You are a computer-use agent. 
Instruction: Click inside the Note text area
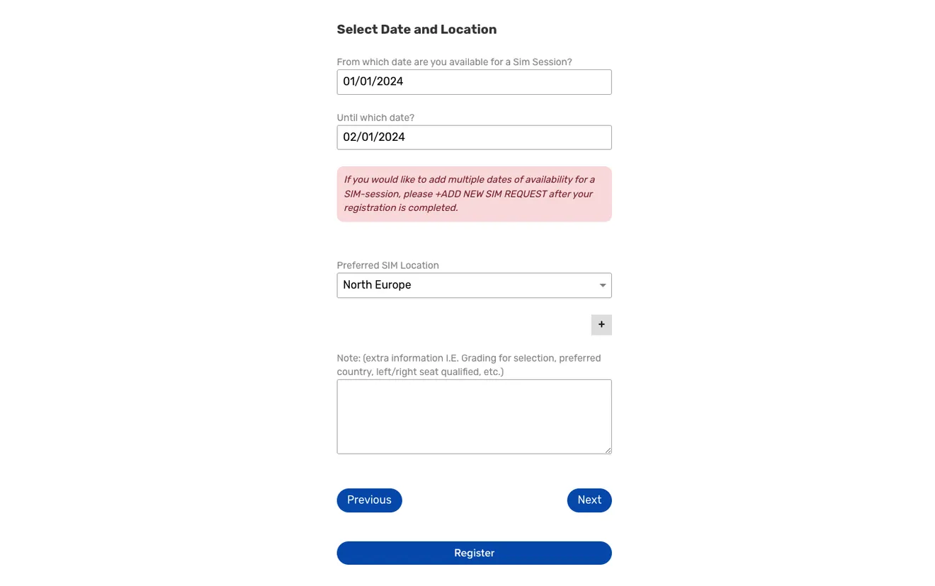pyautogui.click(x=474, y=417)
